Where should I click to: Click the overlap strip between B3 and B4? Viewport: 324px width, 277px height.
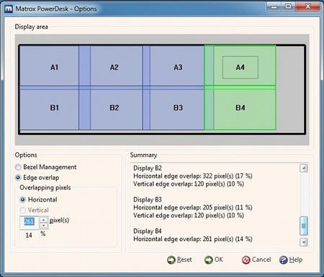click(209, 109)
